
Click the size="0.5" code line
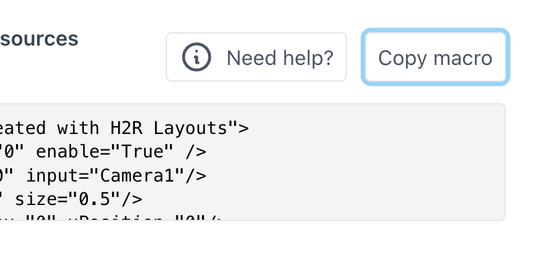click(71, 200)
